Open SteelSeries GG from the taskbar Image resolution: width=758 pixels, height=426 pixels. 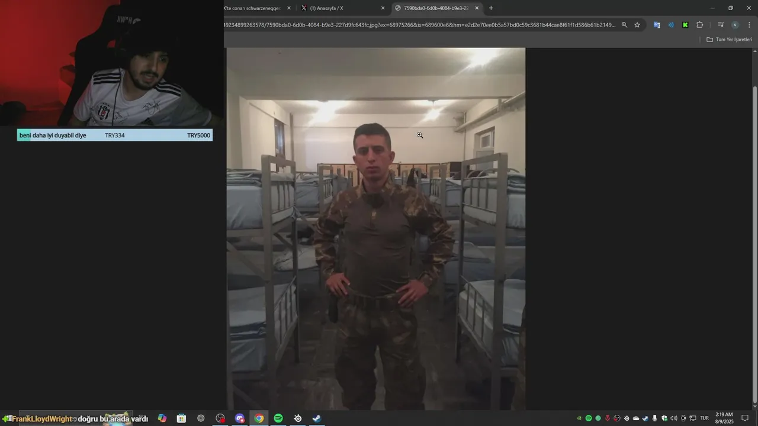tap(298, 418)
